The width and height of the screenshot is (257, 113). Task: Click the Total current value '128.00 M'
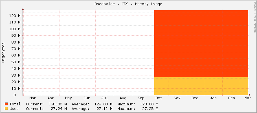[58, 104]
